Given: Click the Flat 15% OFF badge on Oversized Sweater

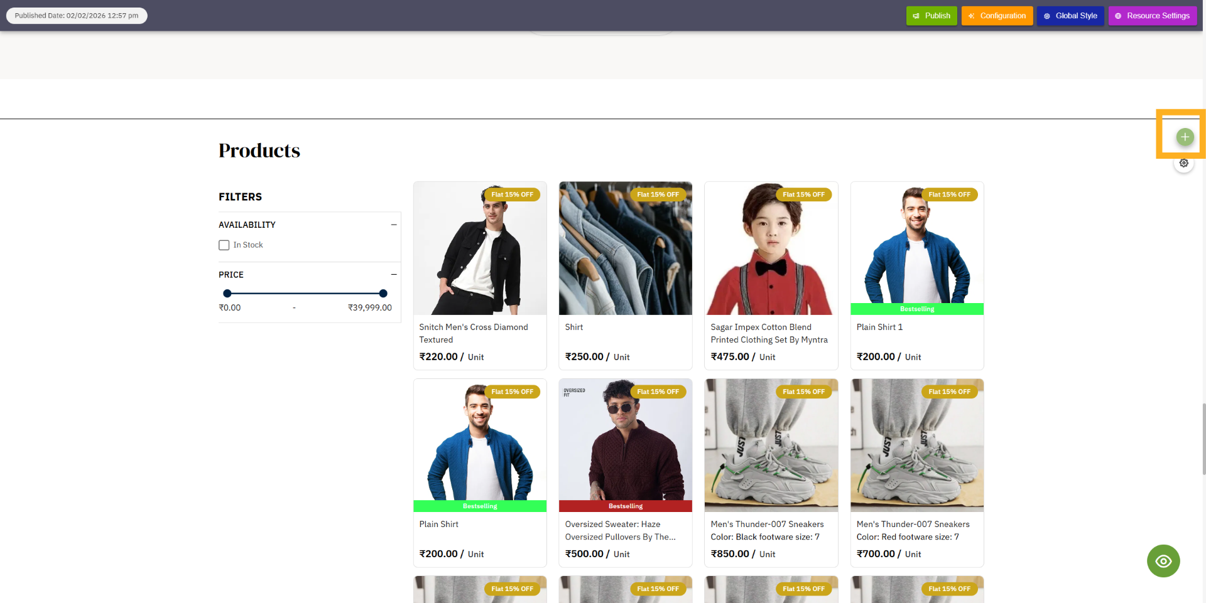Looking at the screenshot, I should tap(658, 392).
